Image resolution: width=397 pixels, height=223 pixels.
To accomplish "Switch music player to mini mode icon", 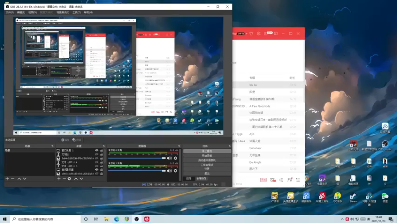I will coord(276,33).
